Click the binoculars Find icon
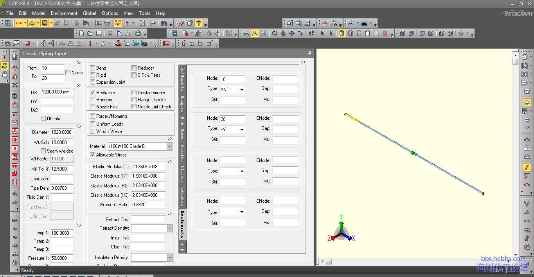This screenshot has width=534, height=277. [x=164, y=23]
